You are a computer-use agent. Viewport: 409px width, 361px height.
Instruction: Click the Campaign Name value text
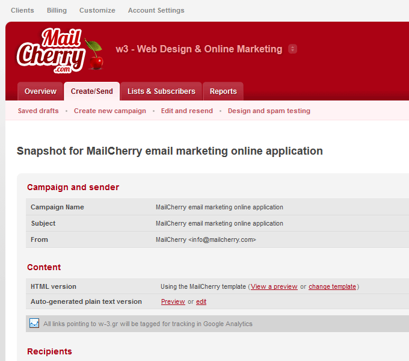click(220, 207)
